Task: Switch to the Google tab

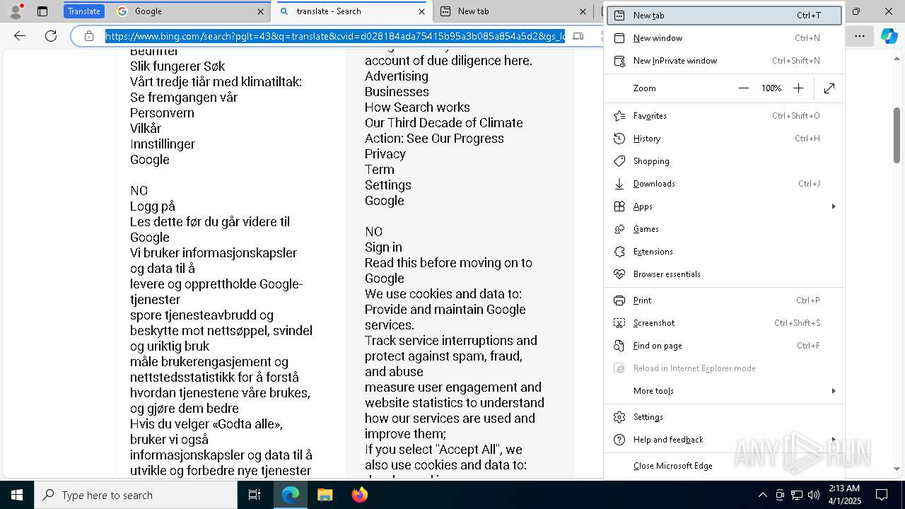Action: click(x=189, y=11)
